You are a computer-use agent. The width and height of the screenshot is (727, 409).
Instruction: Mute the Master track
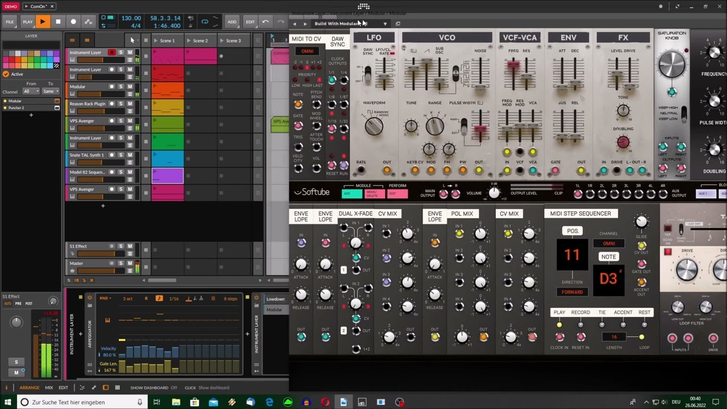coord(129,263)
